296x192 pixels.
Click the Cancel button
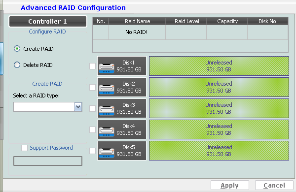[274, 186]
